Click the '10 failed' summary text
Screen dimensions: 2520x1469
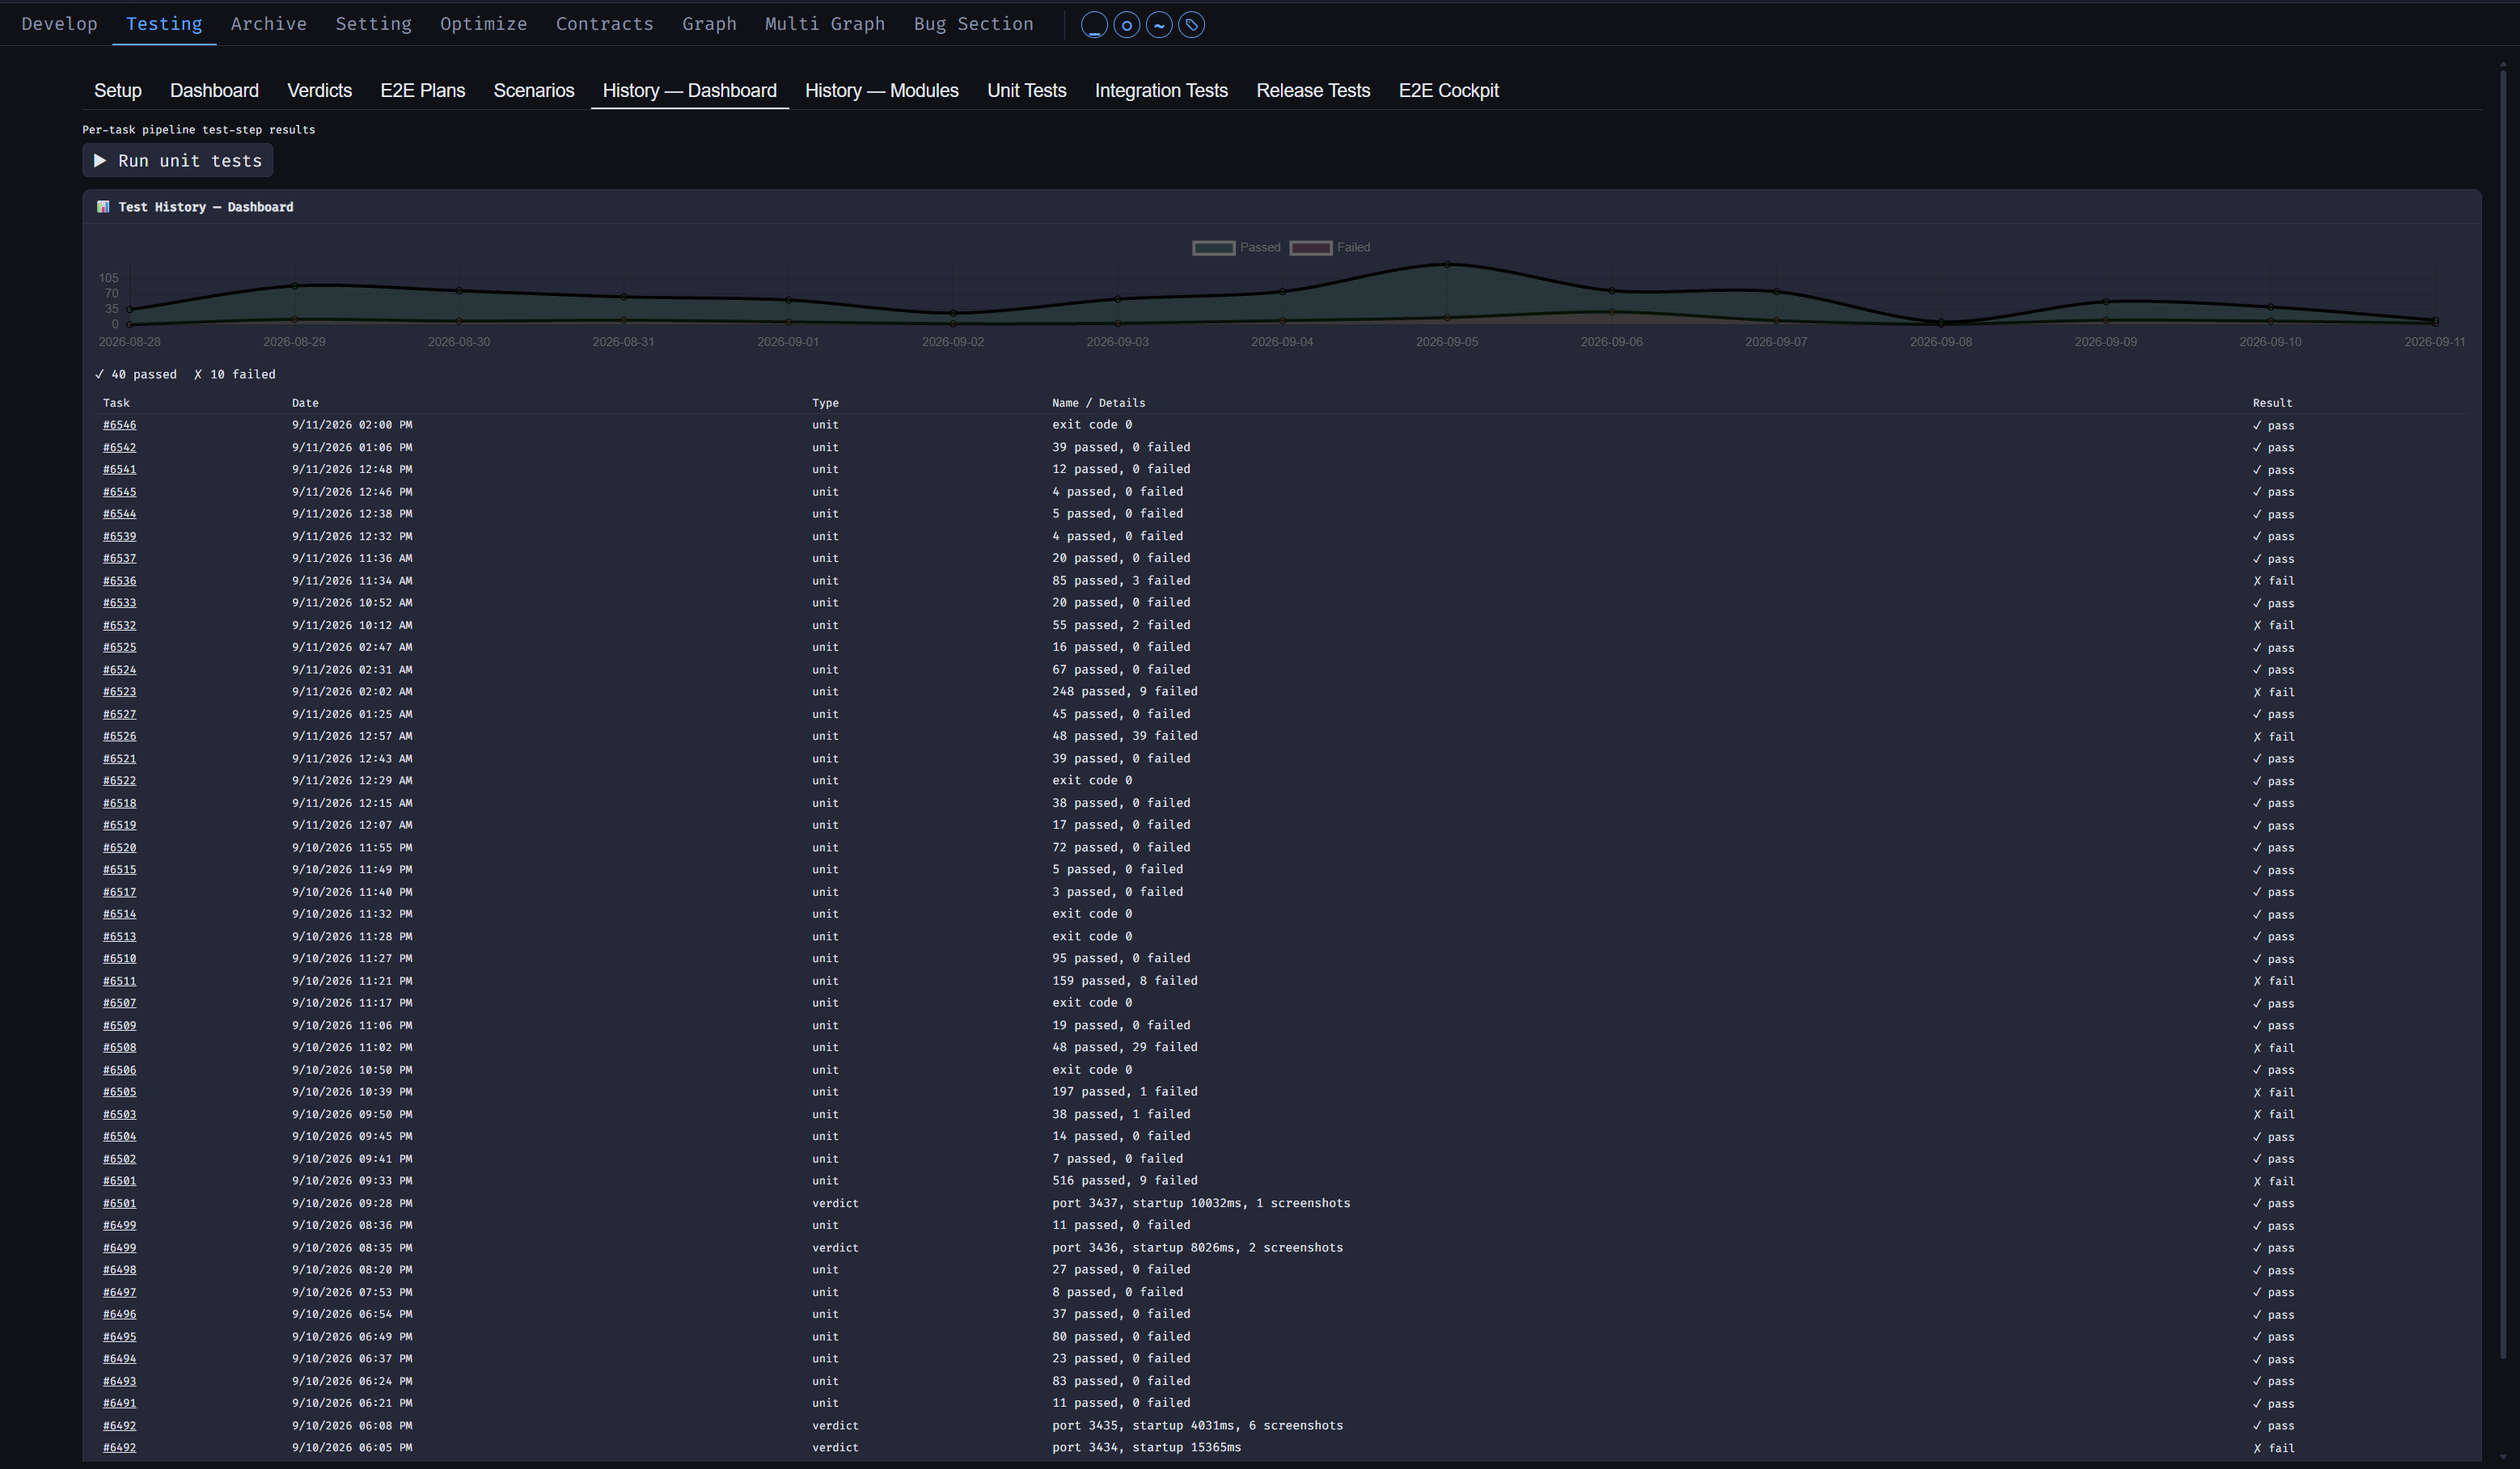[235, 375]
